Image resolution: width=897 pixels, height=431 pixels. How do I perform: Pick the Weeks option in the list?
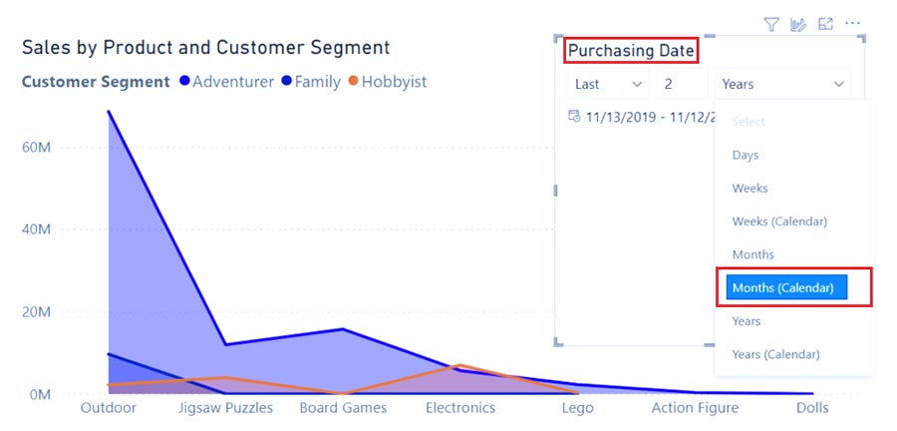click(749, 188)
